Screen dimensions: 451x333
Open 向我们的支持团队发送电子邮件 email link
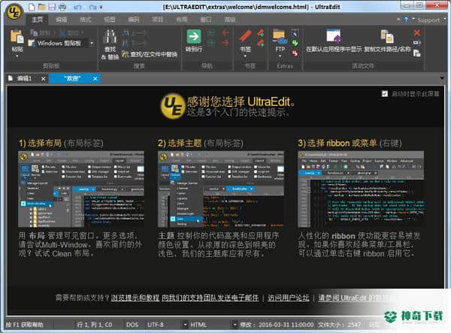[x=210, y=298]
